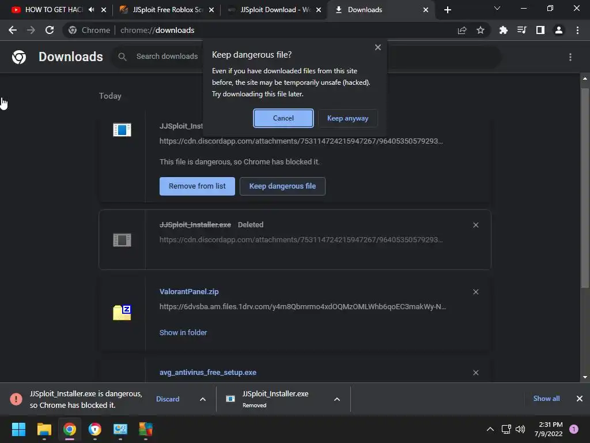Open the Downloads page three-dot menu
The image size is (590, 443).
(x=570, y=57)
